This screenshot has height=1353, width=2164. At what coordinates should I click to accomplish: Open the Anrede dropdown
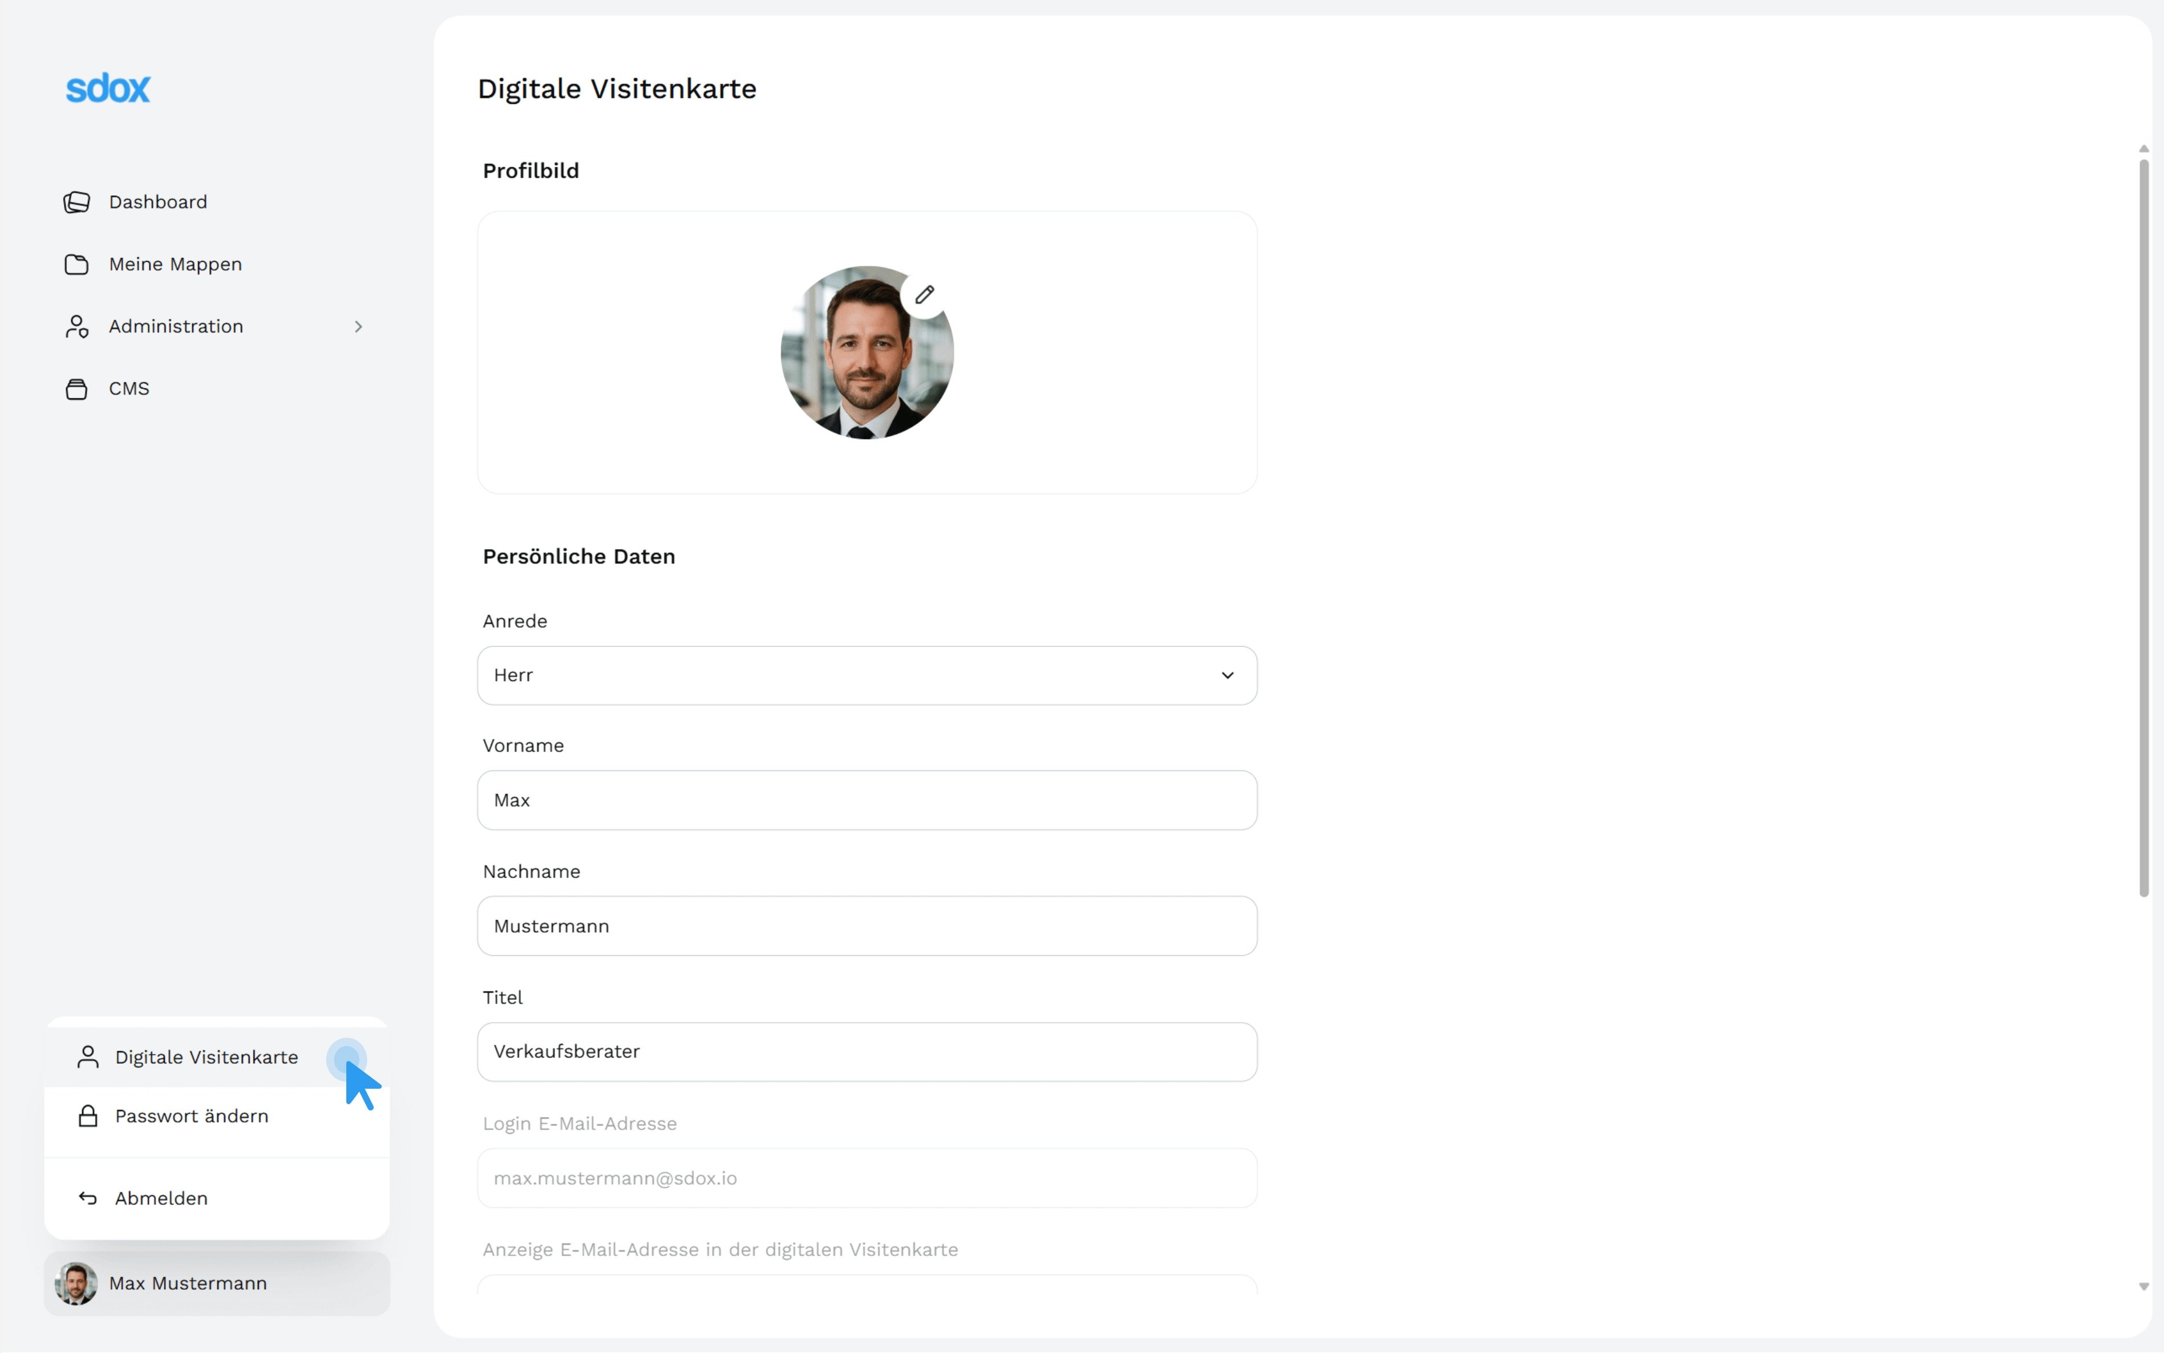click(866, 675)
